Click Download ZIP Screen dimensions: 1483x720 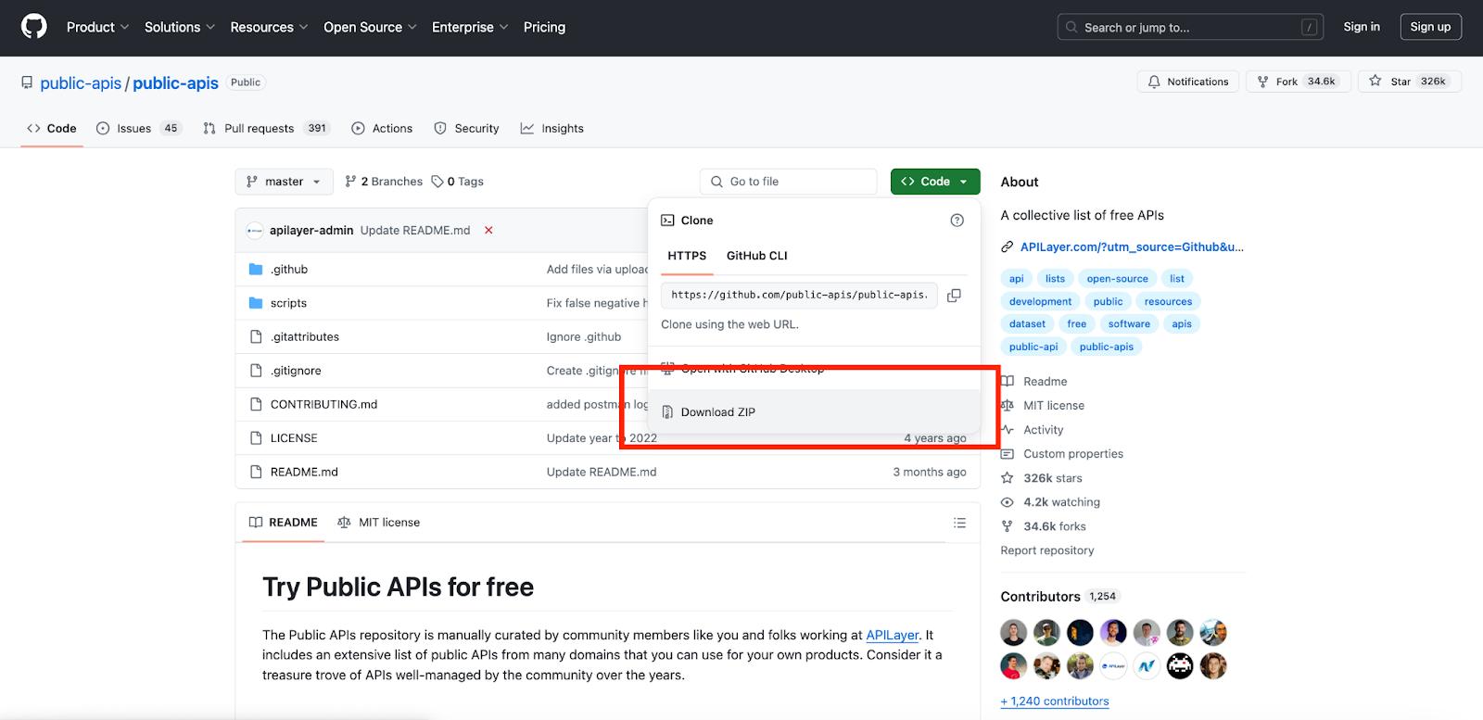tap(717, 412)
